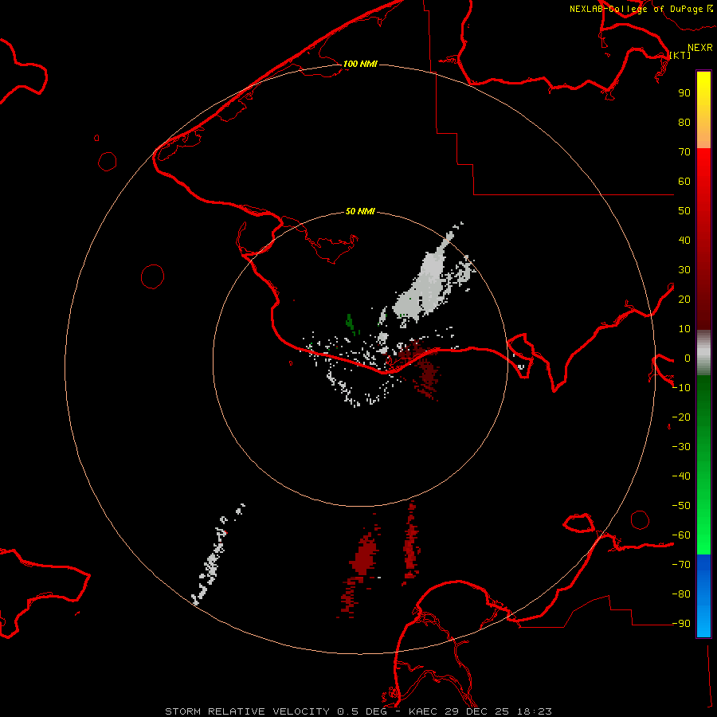This screenshot has height=717, width=717.
Task: Click the '50 NMI' range ring label
Action: (x=360, y=211)
